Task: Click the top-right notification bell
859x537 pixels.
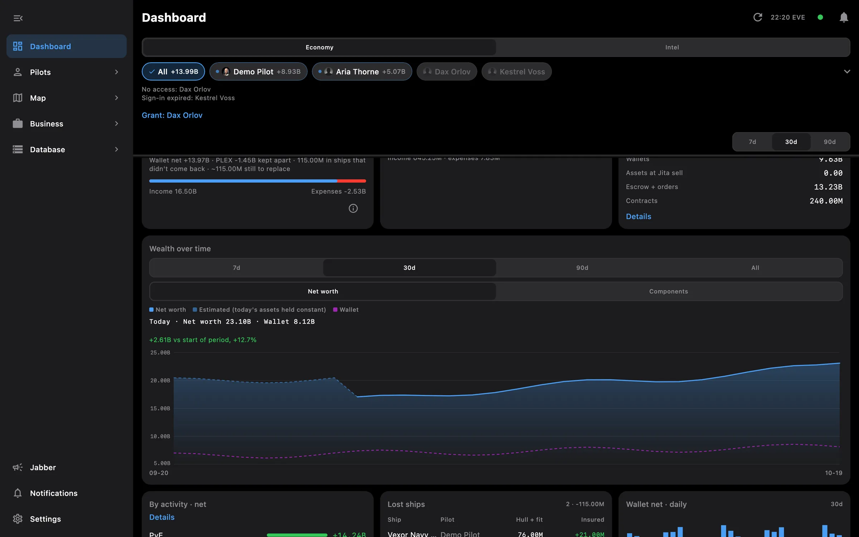Action: tap(844, 17)
